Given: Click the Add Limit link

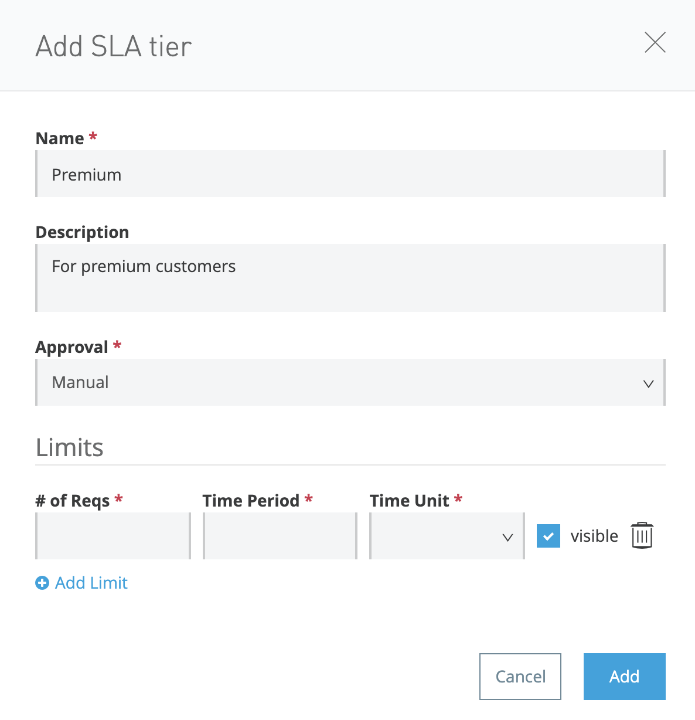Looking at the screenshot, I should click(91, 583).
